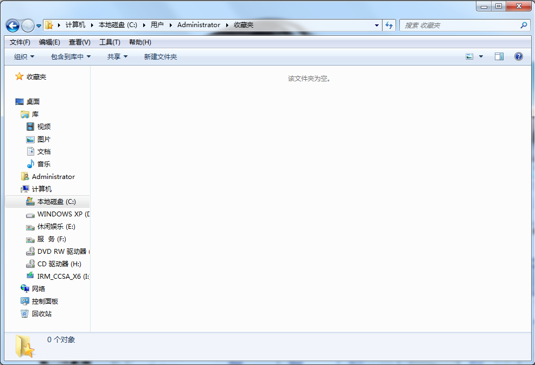The height and width of the screenshot is (365, 535).
Task: Click the Back navigation arrow button
Action: pos(12,25)
